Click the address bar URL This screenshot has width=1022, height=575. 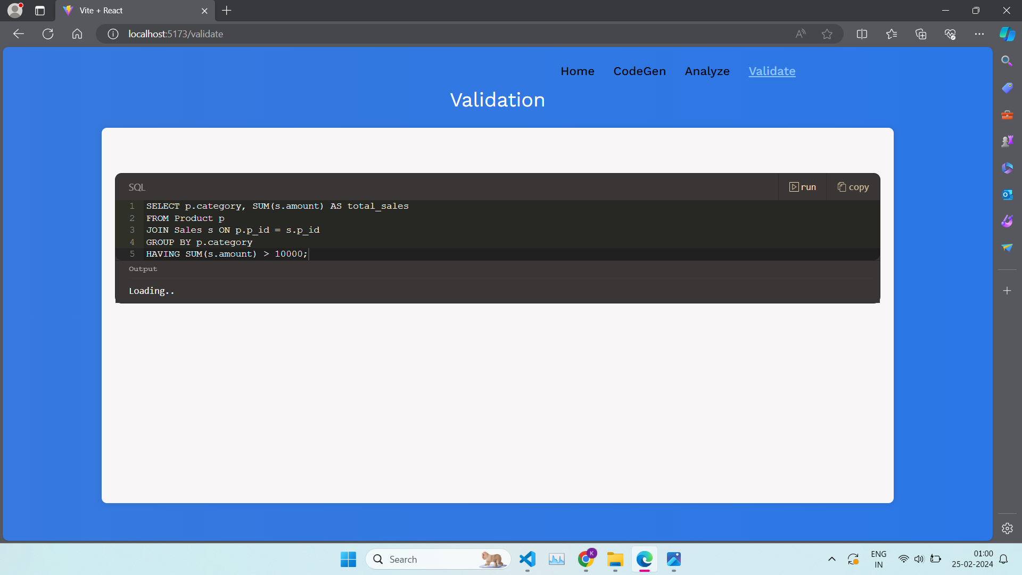[x=176, y=34]
